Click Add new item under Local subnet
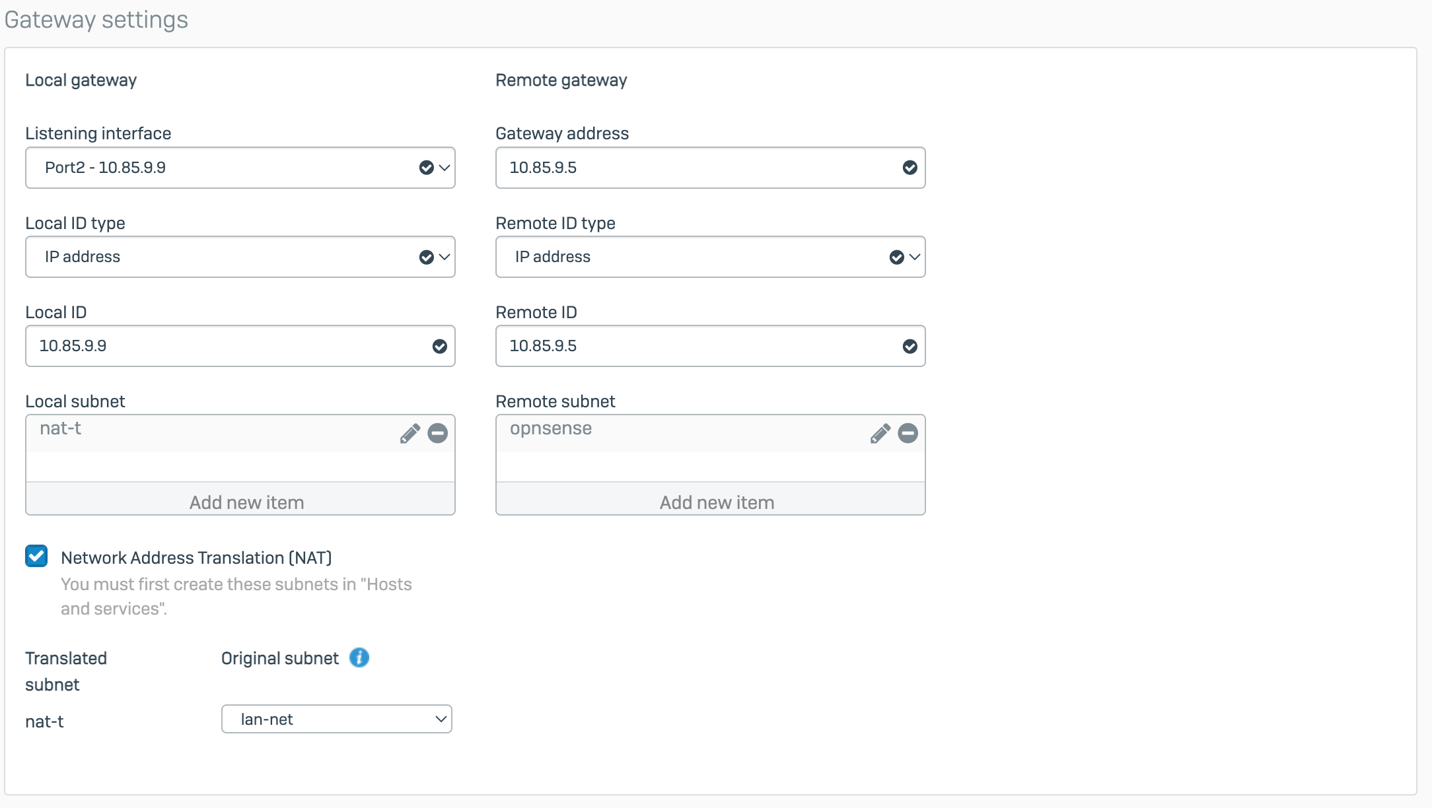This screenshot has width=1432, height=808. 246,502
